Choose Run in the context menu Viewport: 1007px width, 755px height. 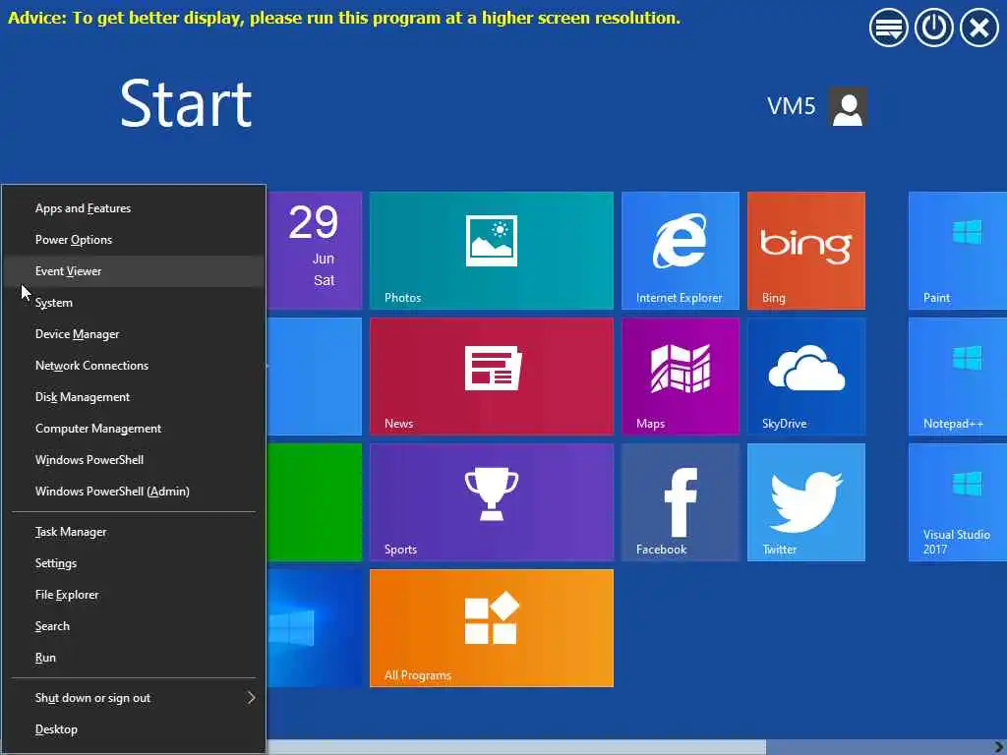pyautogui.click(x=134, y=658)
